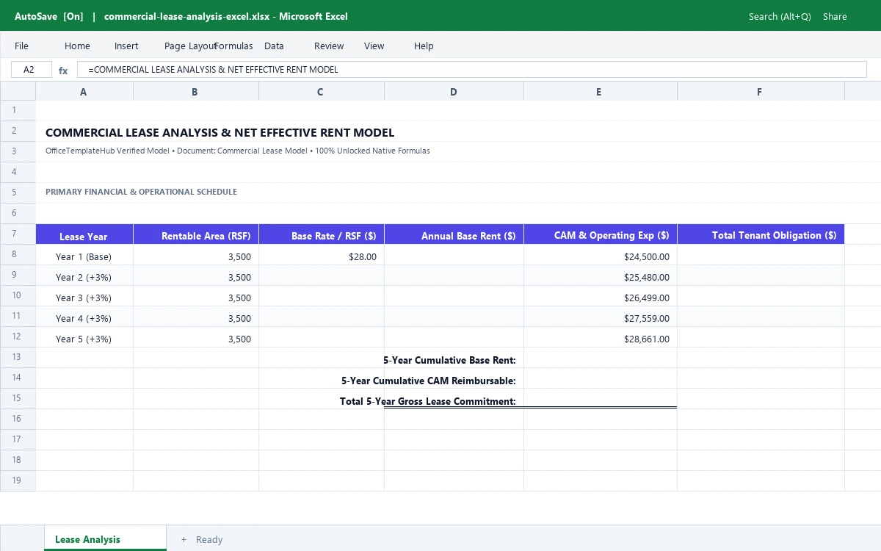Click Total 5-Year Gross Lease Commitment label
Screen dimensions: 881x551
428,401
